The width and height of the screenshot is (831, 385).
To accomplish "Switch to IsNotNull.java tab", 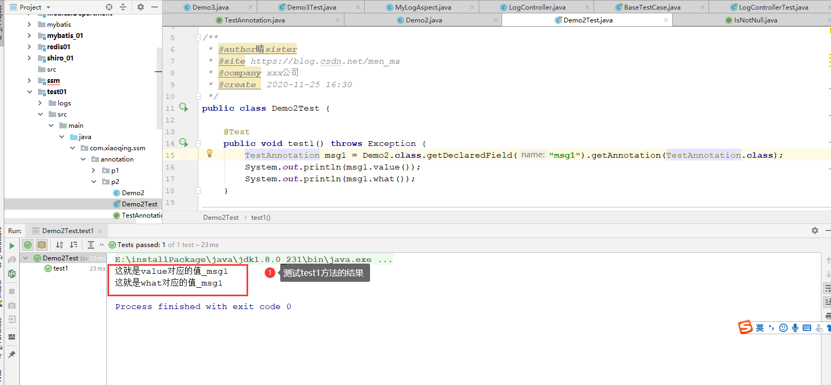I will (751, 20).
